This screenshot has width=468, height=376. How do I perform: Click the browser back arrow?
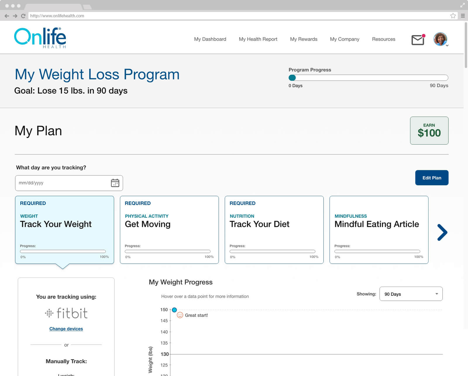7,16
